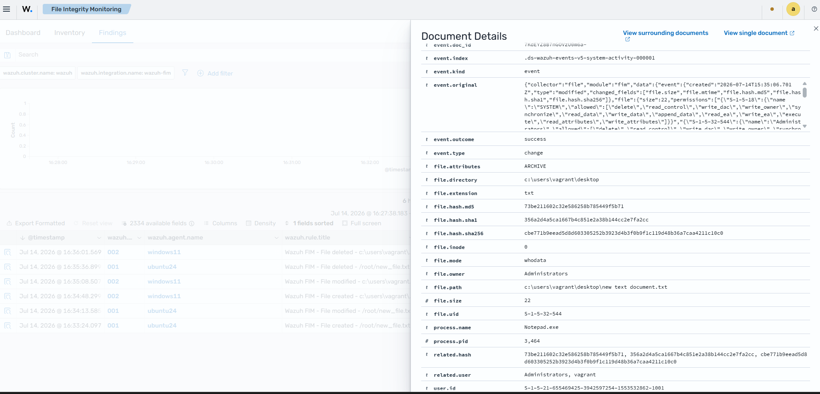Open the user avatar 'a' menu
Viewport: 820px width, 394px height.
793,9
